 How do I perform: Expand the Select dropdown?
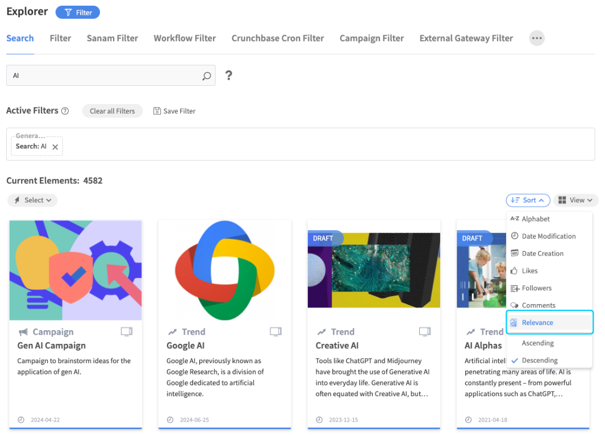click(x=33, y=200)
